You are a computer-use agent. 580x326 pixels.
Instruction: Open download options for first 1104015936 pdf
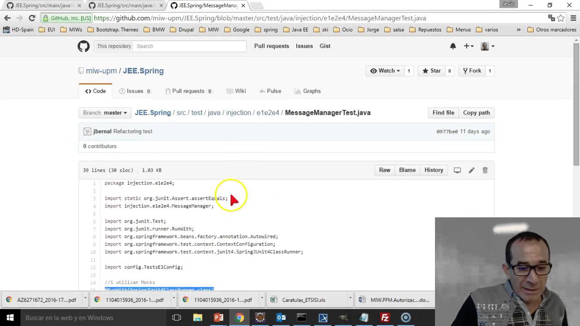tap(174, 300)
